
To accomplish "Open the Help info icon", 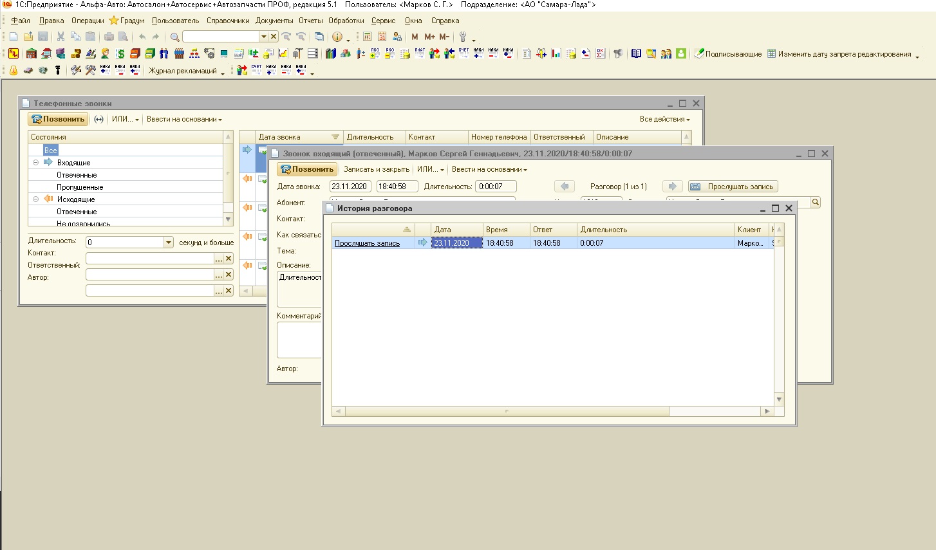I will pos(337,37).
